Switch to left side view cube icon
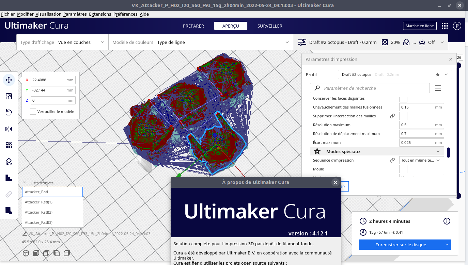Screen dimensions: 468x265 [57, 253]
